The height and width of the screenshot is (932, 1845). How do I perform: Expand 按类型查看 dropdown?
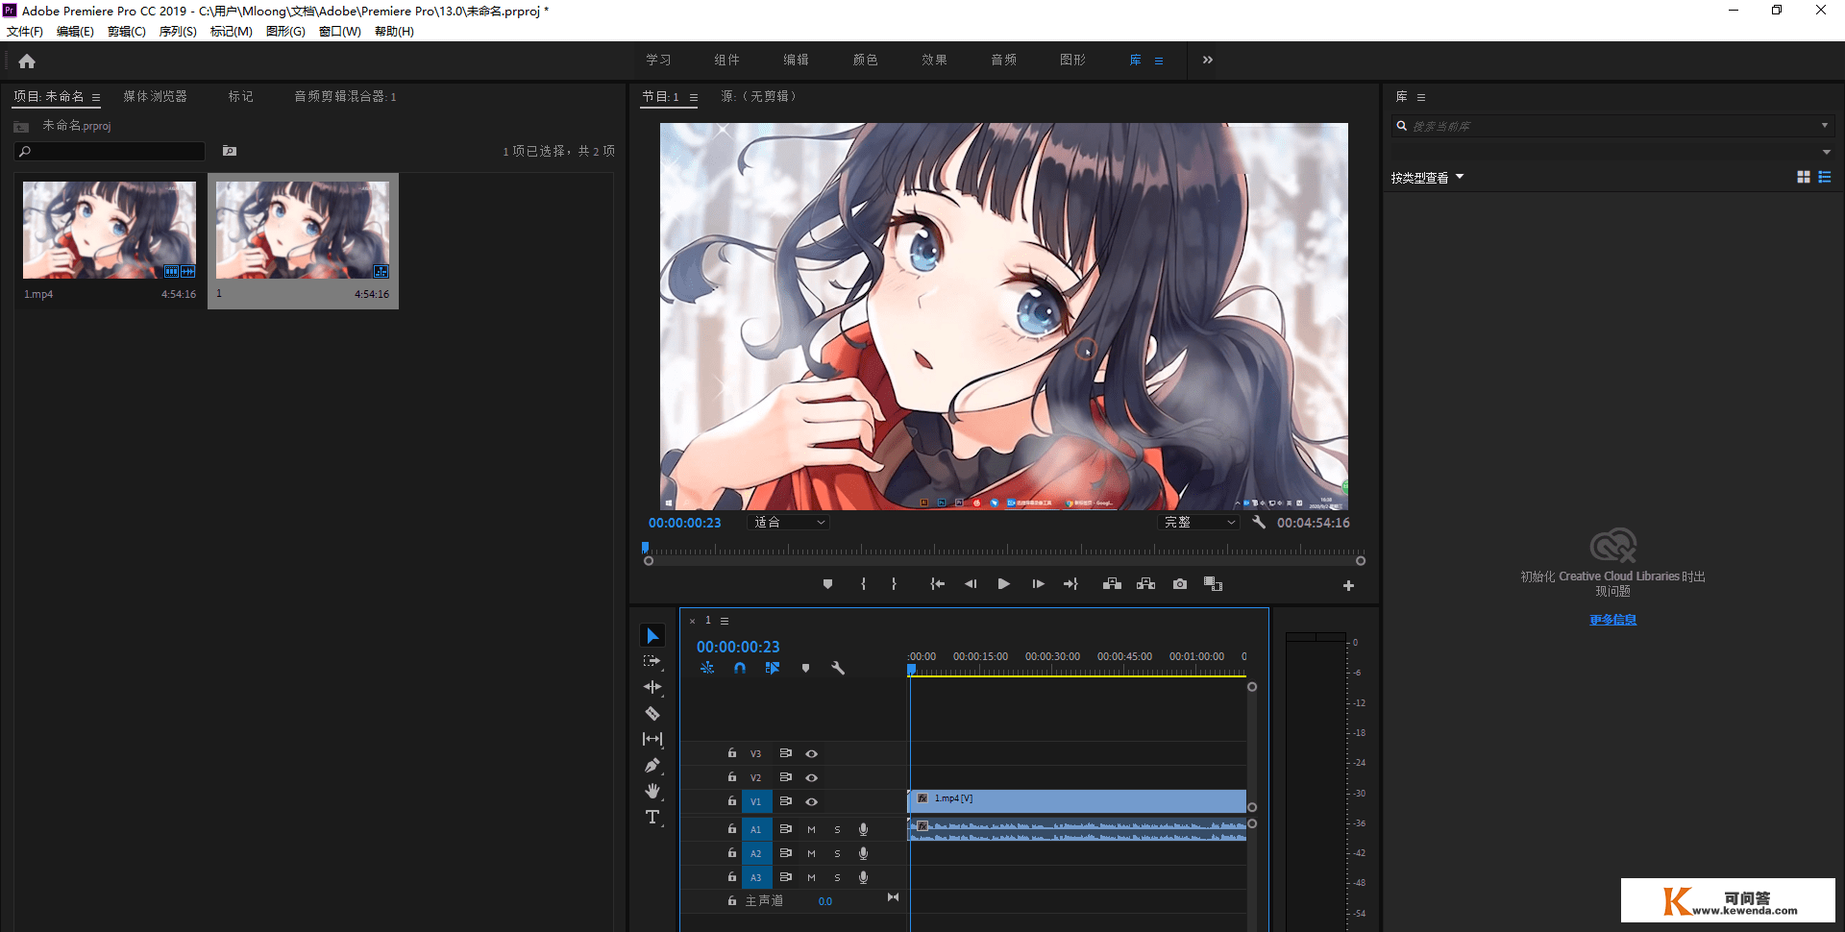tap(1427, 178)
